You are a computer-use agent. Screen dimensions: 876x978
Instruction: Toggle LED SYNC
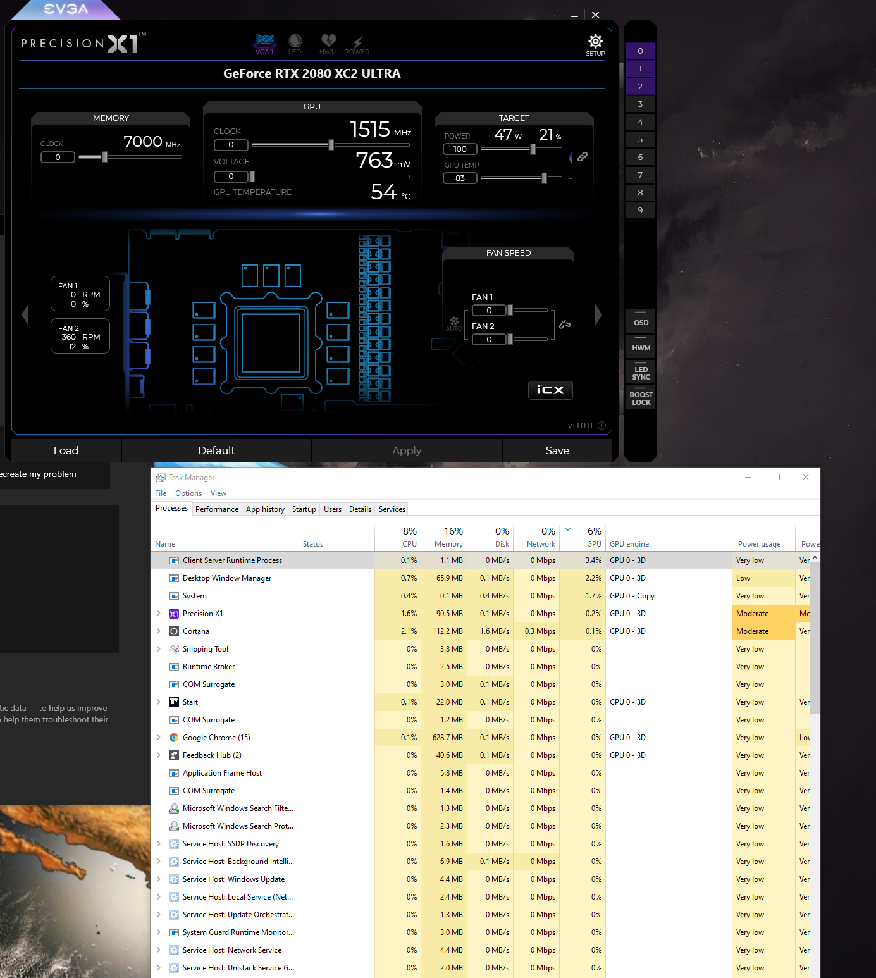tap(641, 373)
